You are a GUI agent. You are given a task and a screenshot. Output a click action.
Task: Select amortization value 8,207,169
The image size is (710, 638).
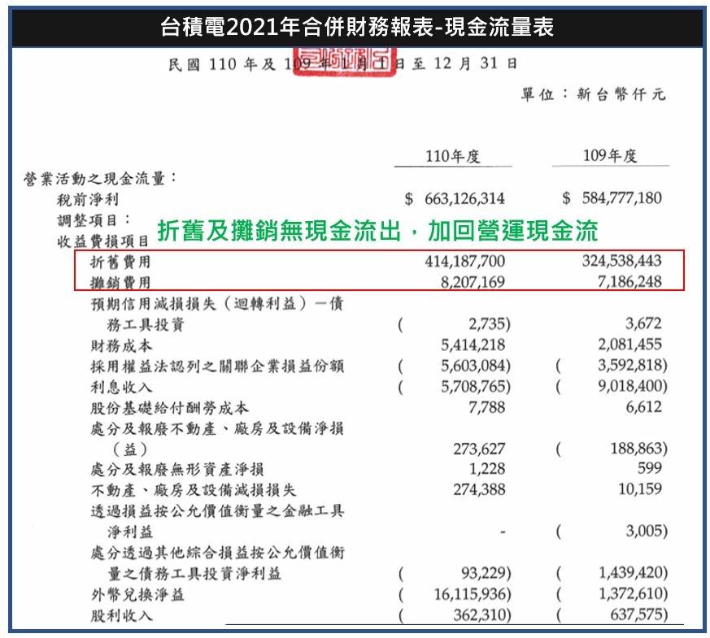[x=473, y=282]
